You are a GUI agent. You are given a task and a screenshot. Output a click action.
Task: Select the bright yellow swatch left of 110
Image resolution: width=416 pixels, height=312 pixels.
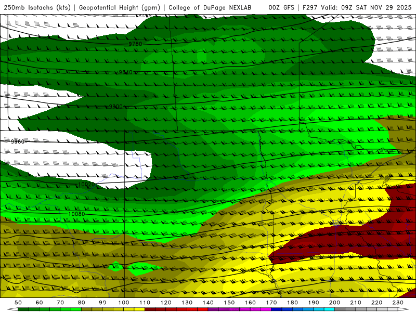(x=139, y=309)
